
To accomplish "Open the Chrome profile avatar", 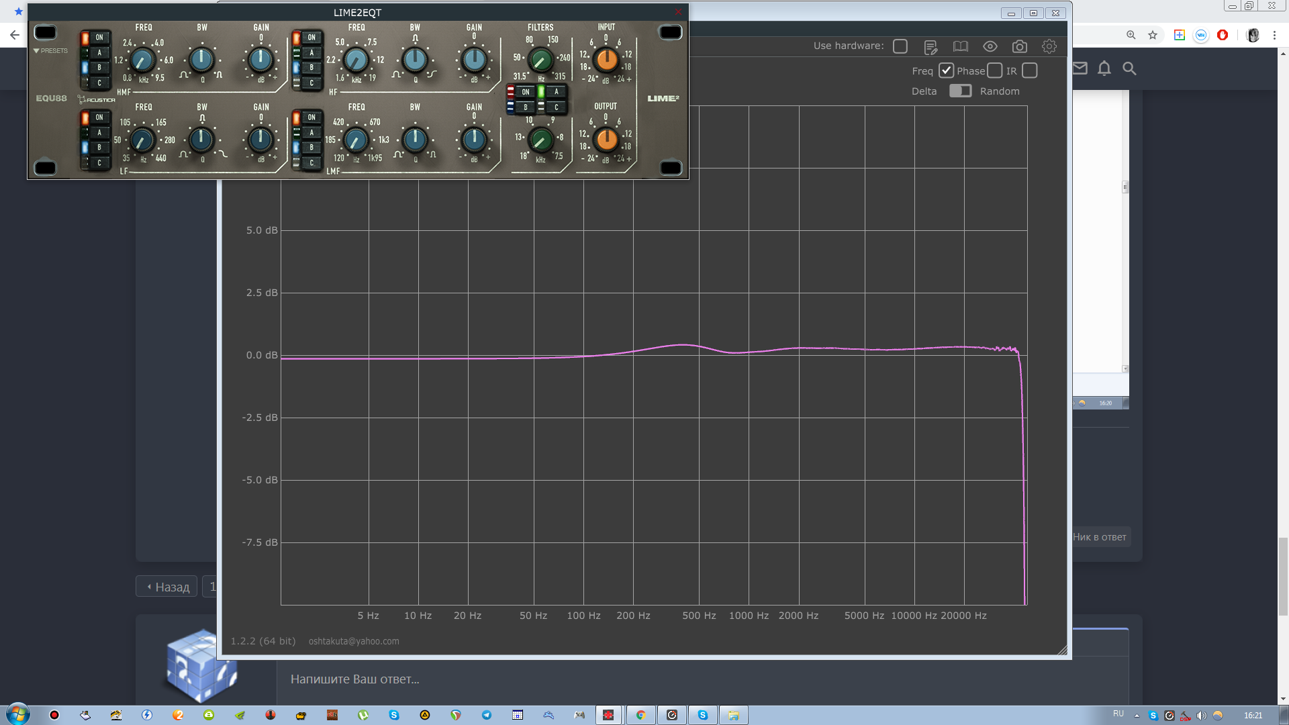I will 1253,35.
